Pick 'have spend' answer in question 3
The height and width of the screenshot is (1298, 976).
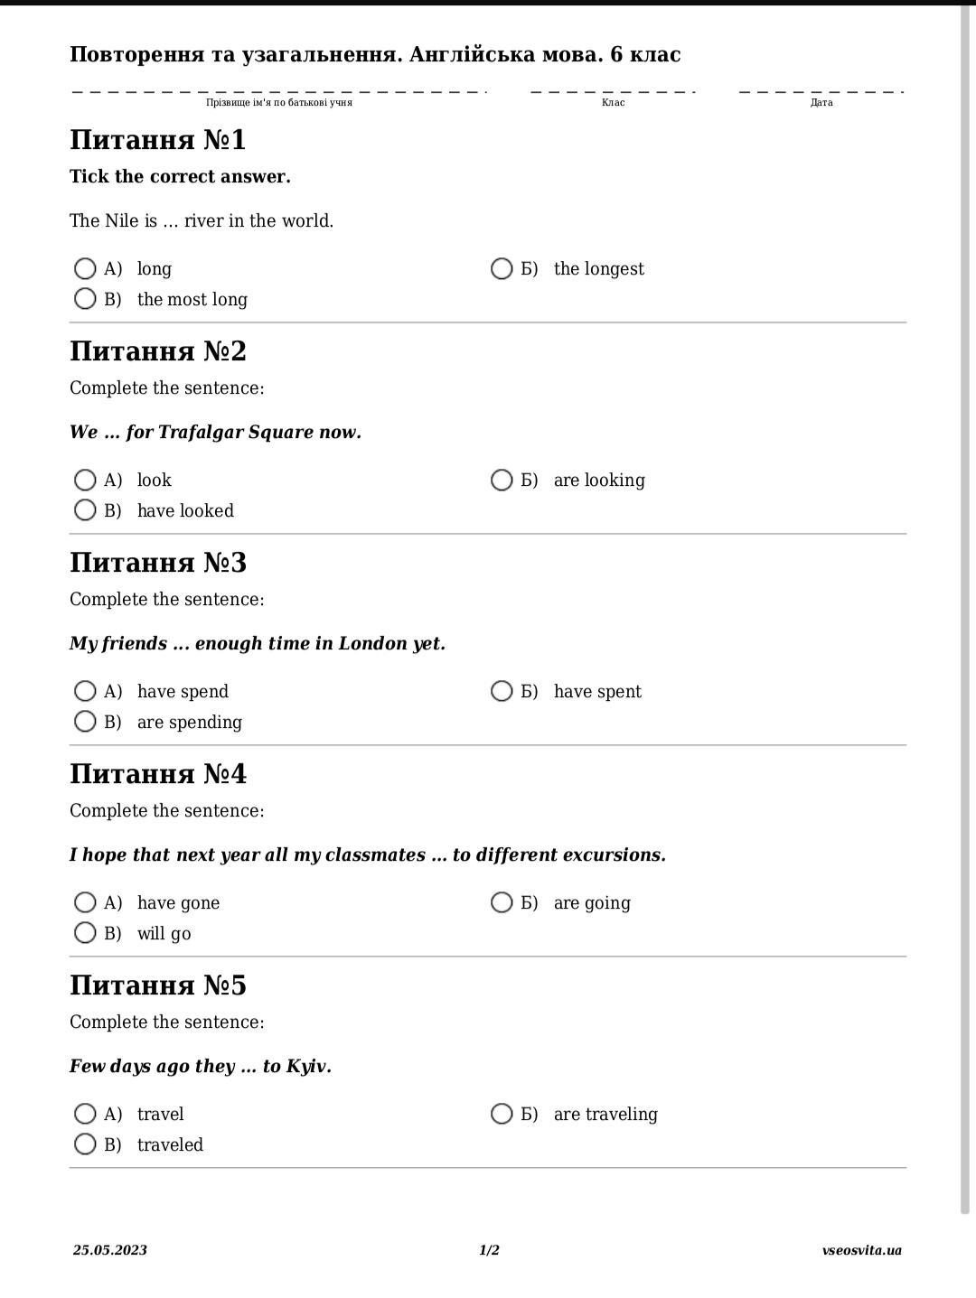point(85,691)
